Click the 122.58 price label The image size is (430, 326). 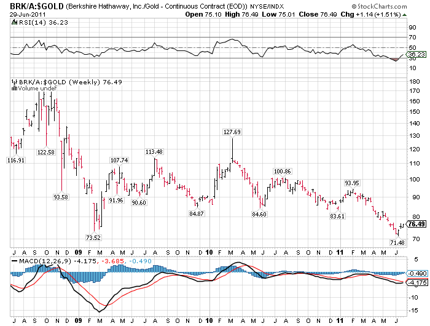[46, 152]
